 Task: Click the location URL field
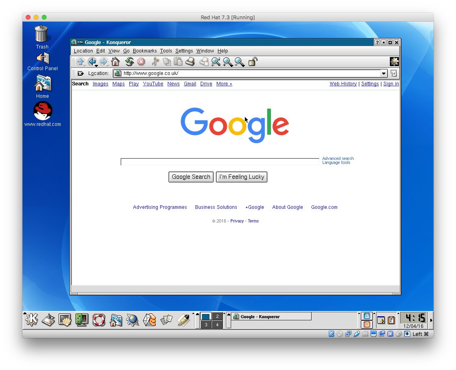click(246, 73)
